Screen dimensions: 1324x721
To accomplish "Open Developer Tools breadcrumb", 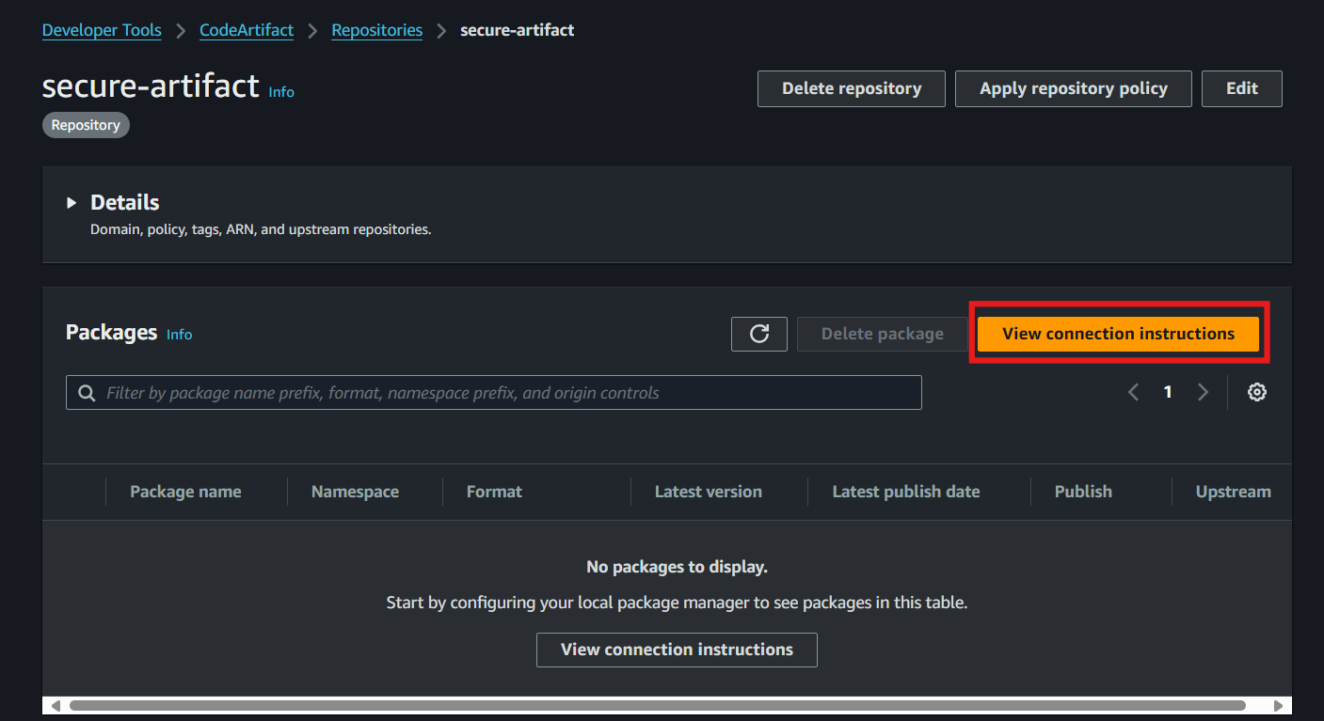I will coord(102,30).
